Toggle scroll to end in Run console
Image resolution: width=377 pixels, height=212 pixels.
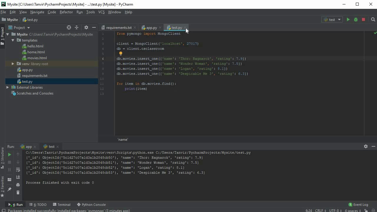point(18,177)
